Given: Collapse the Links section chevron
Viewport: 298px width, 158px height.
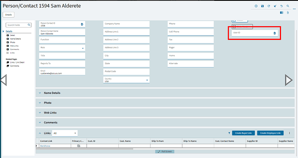Looking at the screenshot, I should coord(40,133).
